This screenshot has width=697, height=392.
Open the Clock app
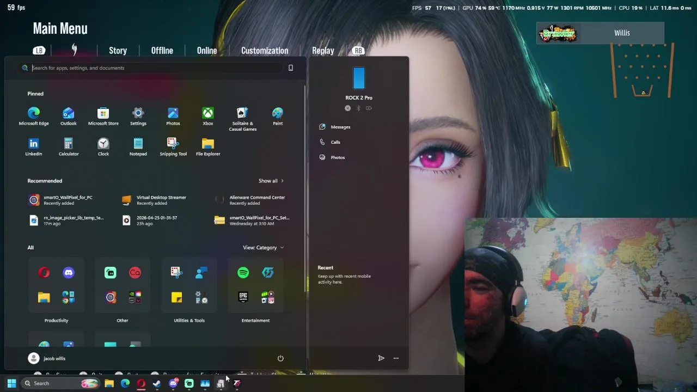click(x=103, y=147)
